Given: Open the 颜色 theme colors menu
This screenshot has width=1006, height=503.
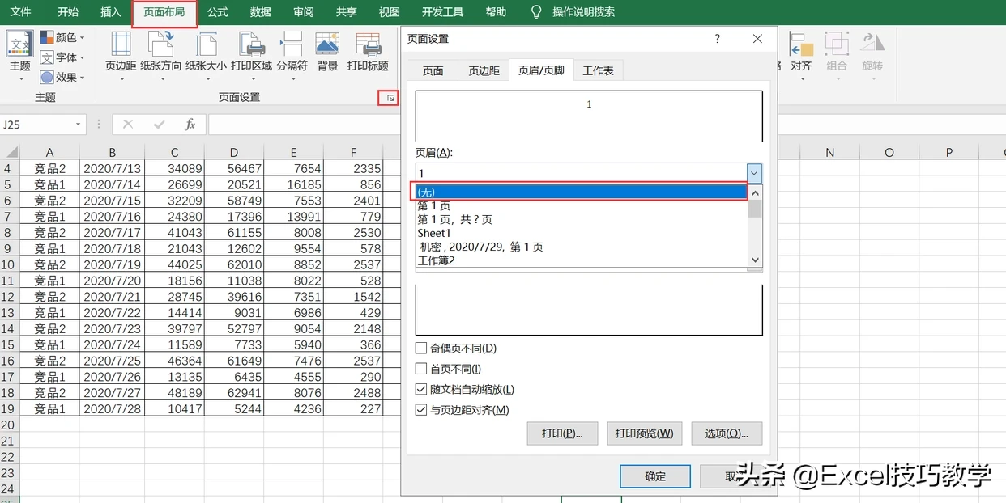Looking at the screenshot, I should [63, 37].
